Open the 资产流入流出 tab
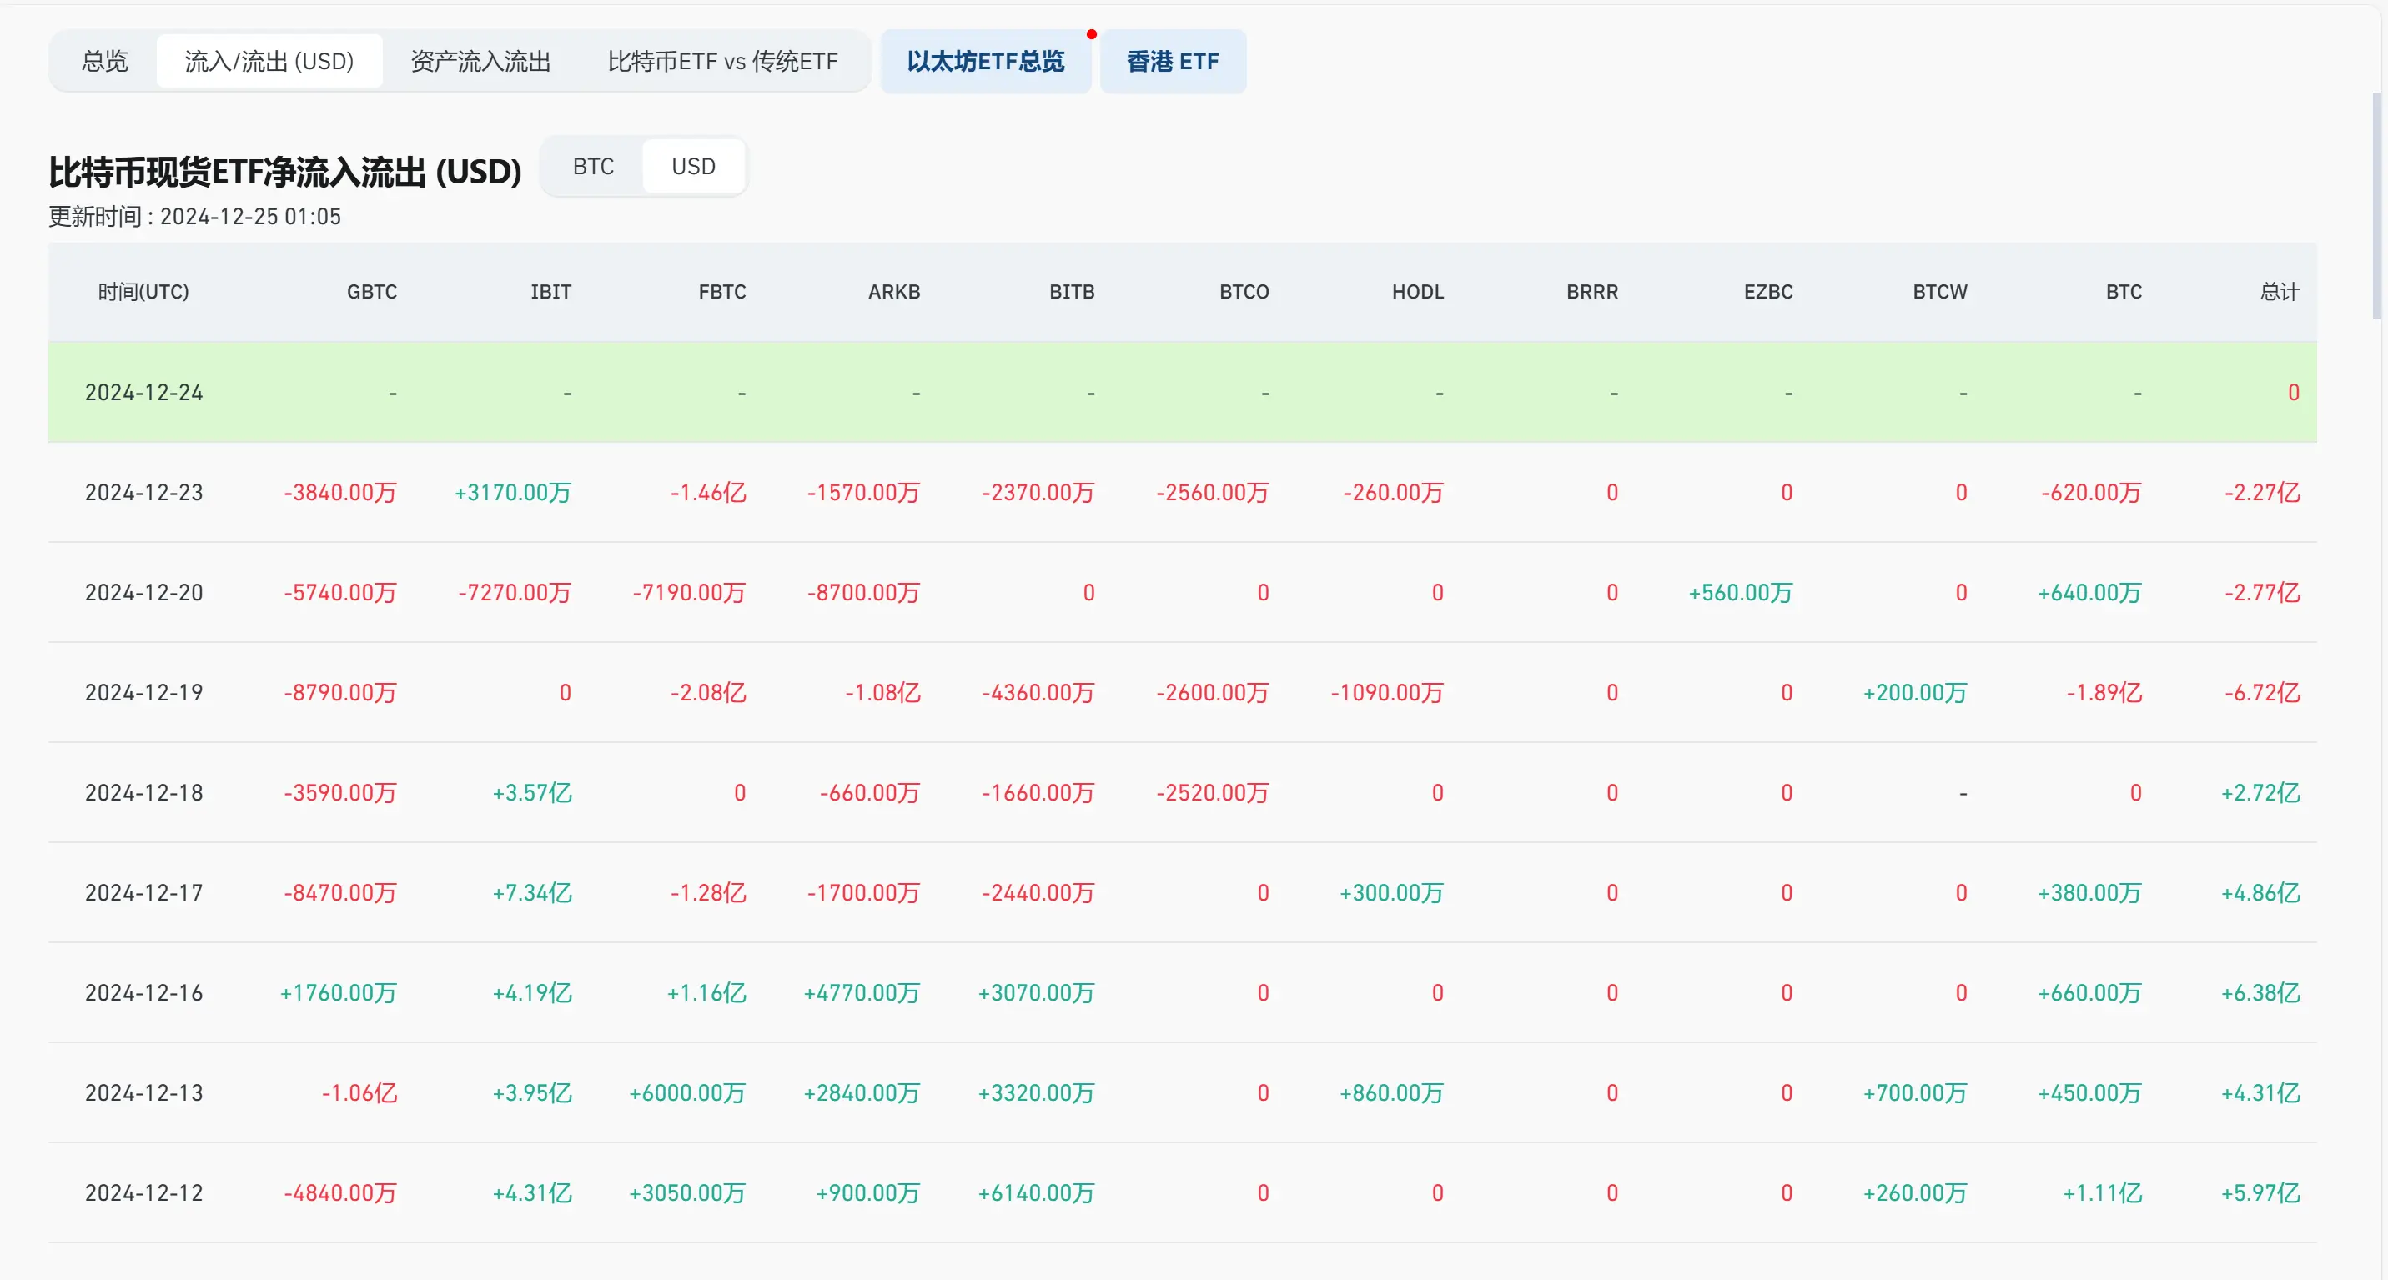The height and width of the screenshot is (1280, 2388). (480, 61)
